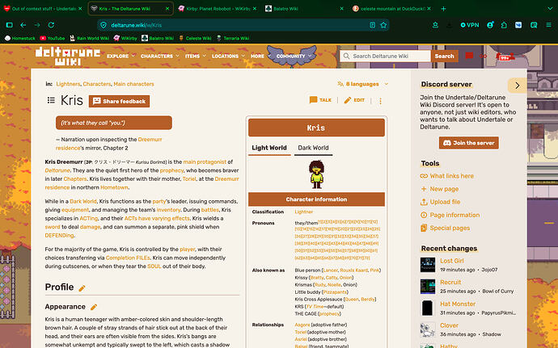
Task: Open the Edit page link
Action: [354, 100]
